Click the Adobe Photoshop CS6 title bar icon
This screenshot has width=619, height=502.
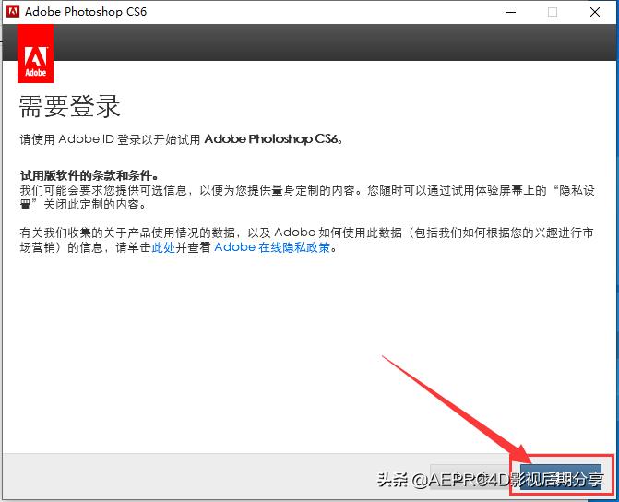[x=13, y=11]
